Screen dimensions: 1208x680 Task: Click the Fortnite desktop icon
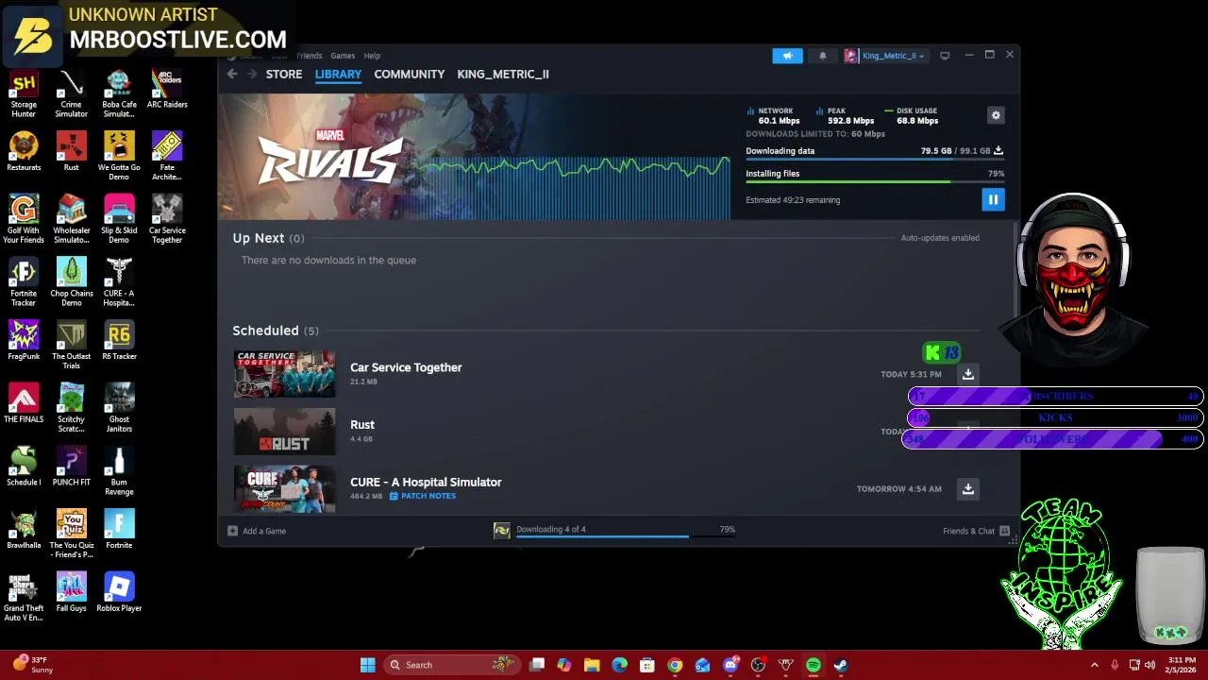click(x=119, y=531)
